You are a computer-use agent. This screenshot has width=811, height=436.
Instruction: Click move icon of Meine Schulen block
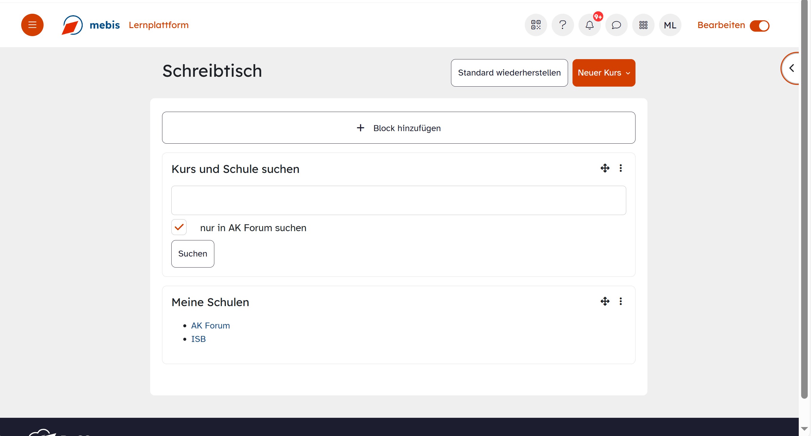click(604, 302)
